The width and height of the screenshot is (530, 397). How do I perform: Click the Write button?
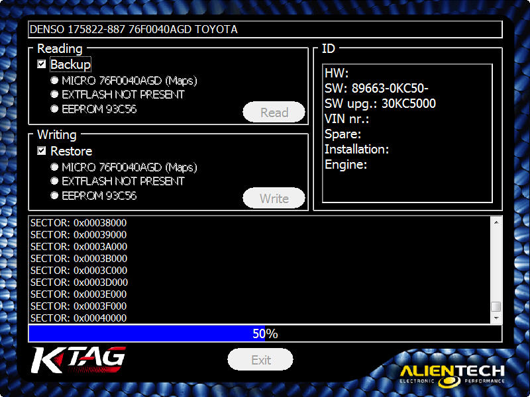coord(274,198)
